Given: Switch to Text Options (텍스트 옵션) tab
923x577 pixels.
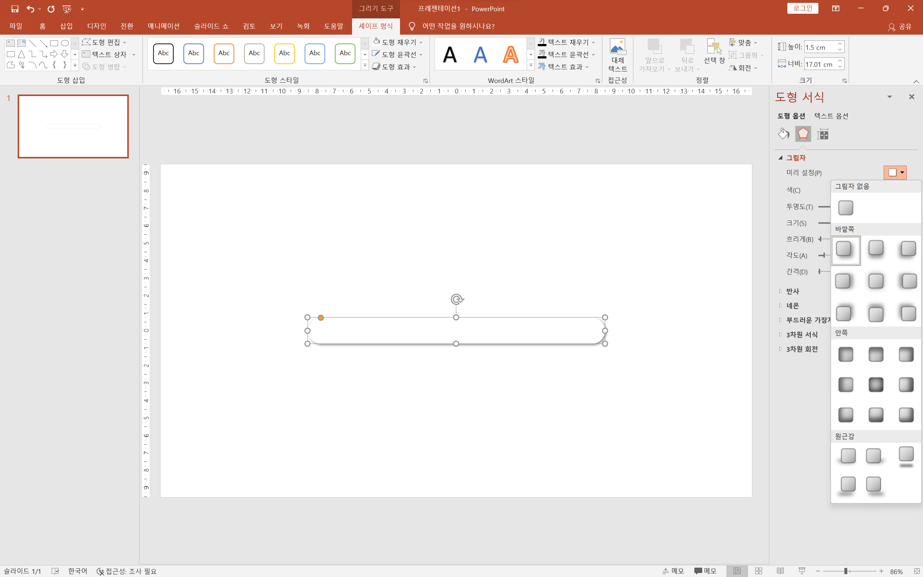Looking at the screenshot, I should pos(831,116).
